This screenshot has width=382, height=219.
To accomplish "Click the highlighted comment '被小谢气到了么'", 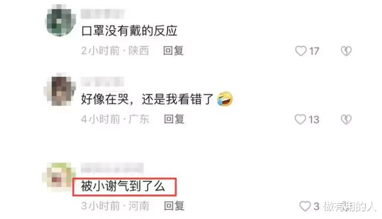I will [124, 187].
